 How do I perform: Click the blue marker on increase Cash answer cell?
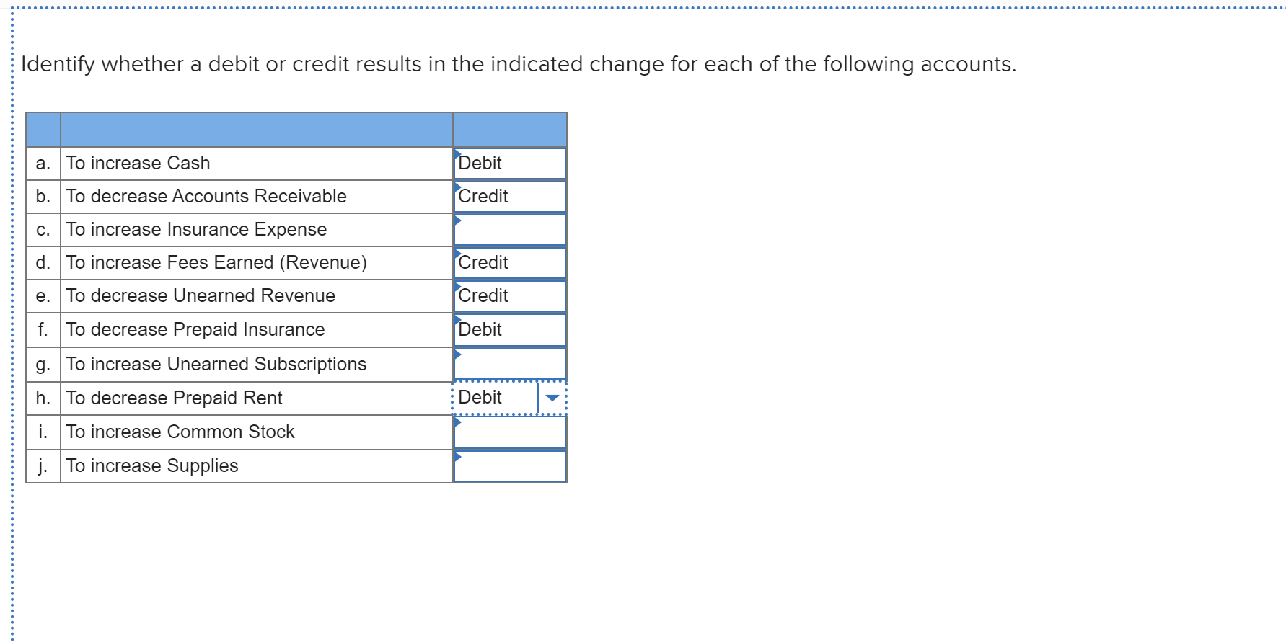tap(457, 153)
